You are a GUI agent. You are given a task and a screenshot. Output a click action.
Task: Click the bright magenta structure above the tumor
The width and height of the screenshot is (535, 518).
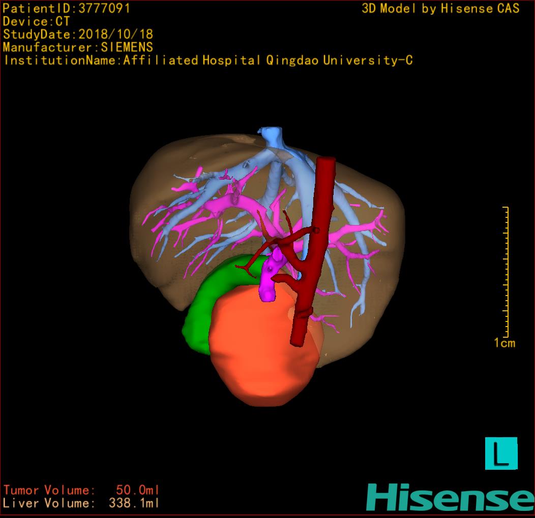(268, 284)
